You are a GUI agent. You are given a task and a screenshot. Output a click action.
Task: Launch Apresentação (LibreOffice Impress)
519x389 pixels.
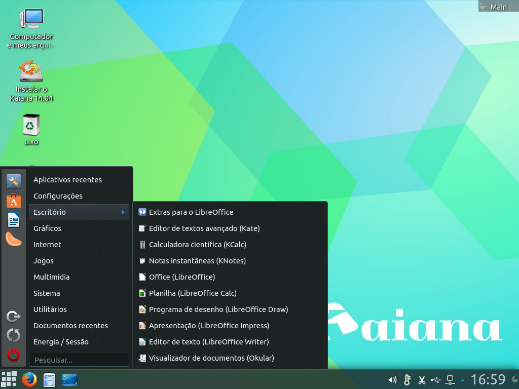point(230,326)
